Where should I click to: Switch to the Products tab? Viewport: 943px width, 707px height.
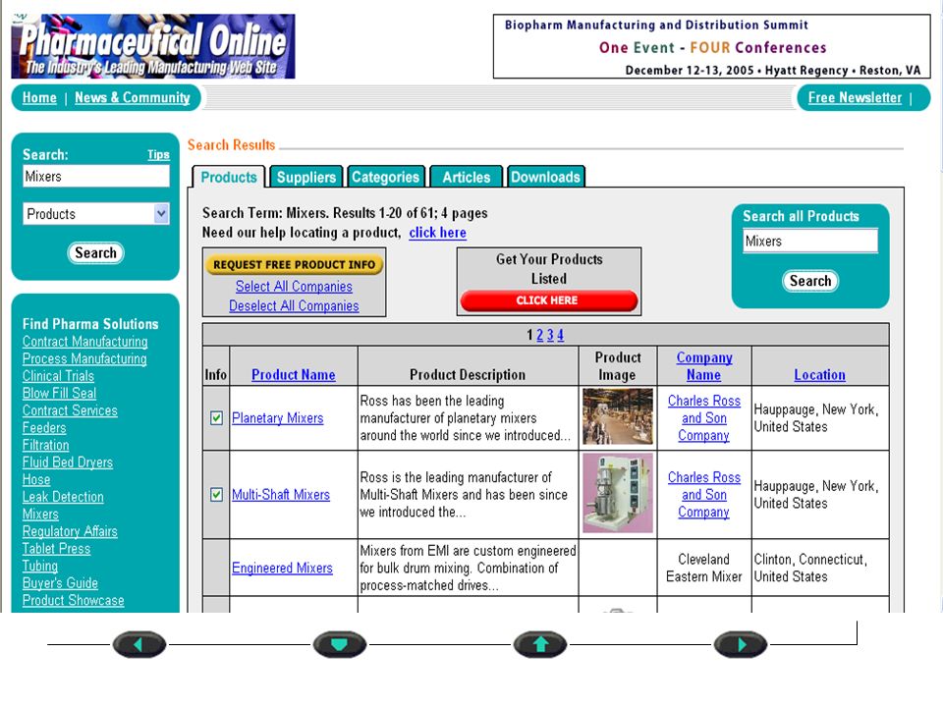(229, 178)
